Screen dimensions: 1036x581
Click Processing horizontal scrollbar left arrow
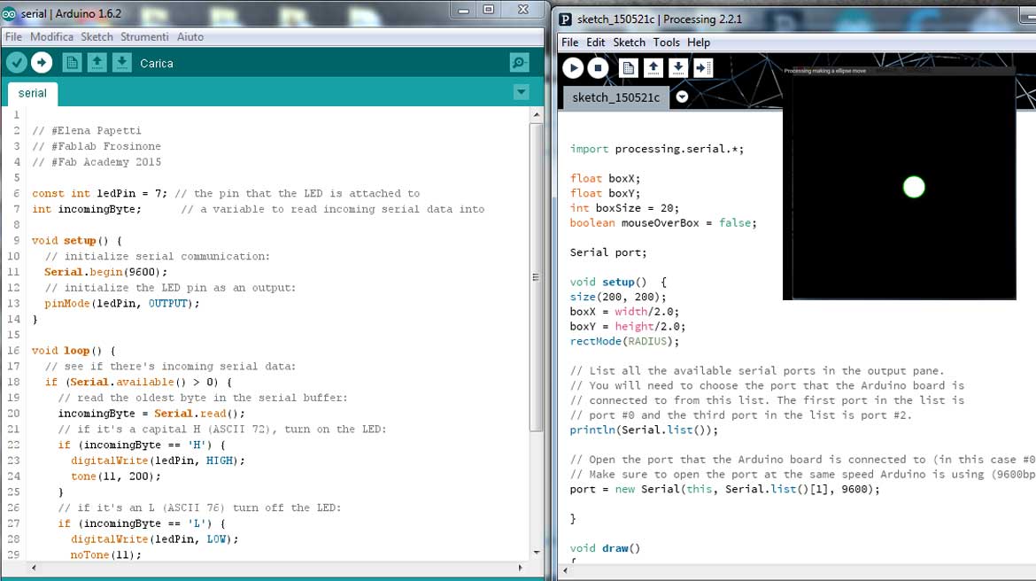pyautogui.click(x=566, y=569)
